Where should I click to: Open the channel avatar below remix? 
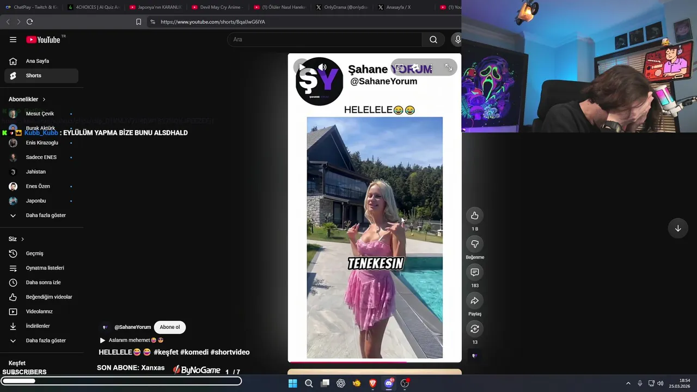pos(474,356)
